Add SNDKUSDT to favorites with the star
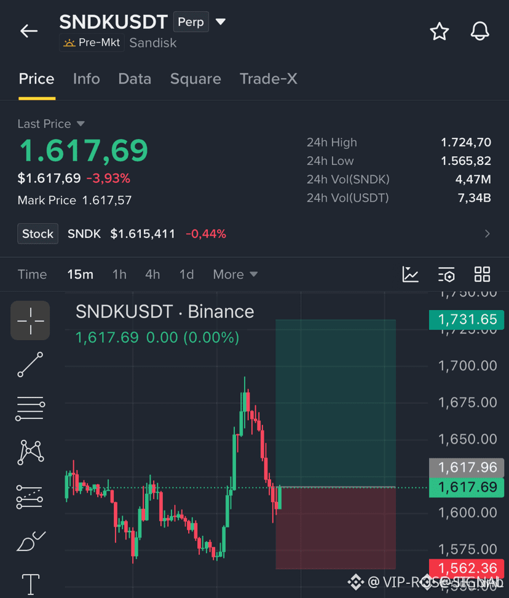The height and width of the screenshot is (598, 509). 440,31
